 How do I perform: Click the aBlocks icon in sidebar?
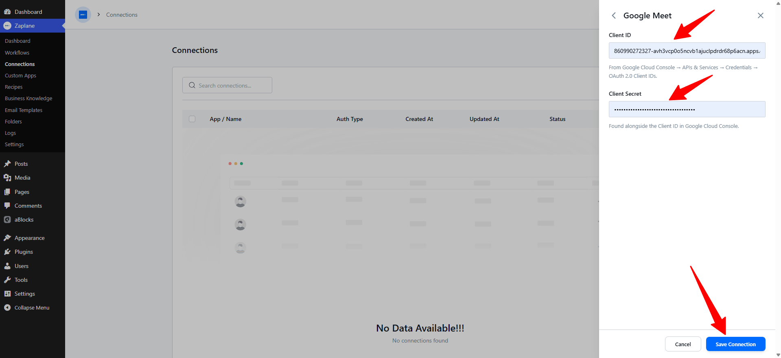(x=7, y=220)
